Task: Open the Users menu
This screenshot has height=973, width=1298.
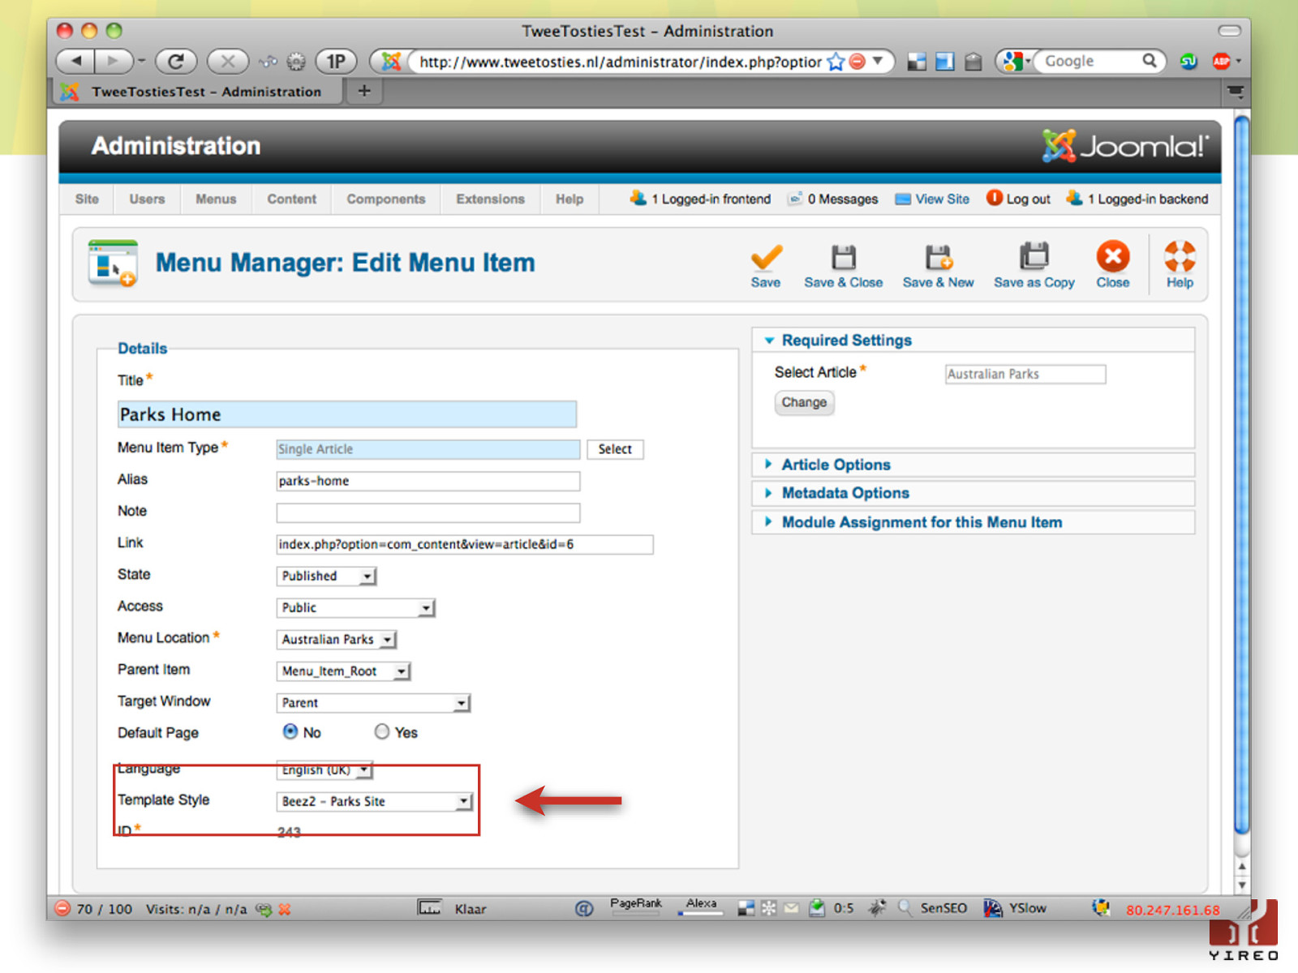Action: pos(147,199)
